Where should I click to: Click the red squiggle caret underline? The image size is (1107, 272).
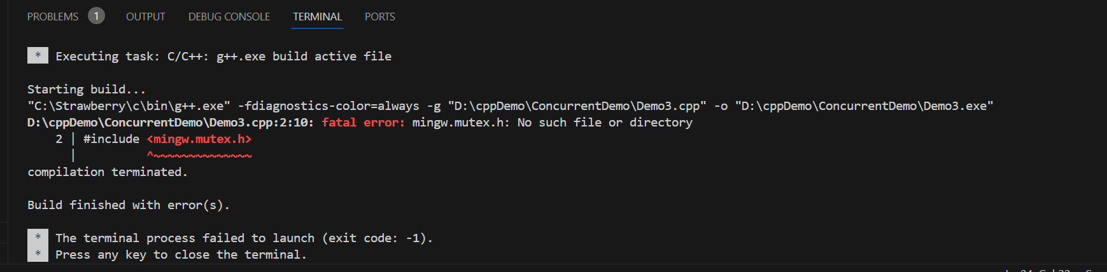tap(199, 155)
